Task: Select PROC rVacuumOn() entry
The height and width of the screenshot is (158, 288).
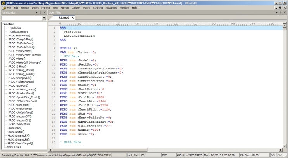Action: (20, 120)
